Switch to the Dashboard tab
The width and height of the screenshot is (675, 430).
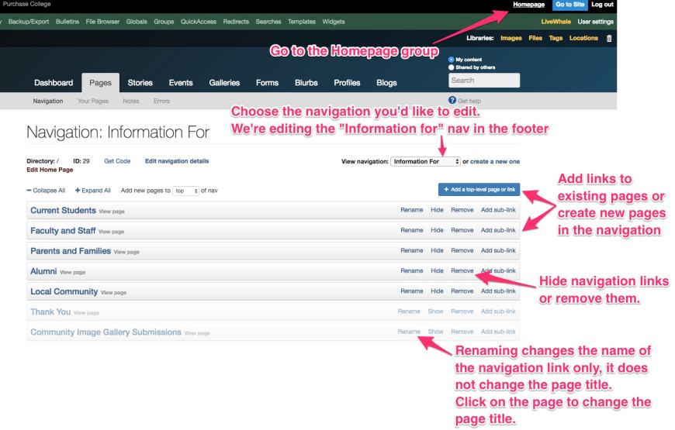54,83
